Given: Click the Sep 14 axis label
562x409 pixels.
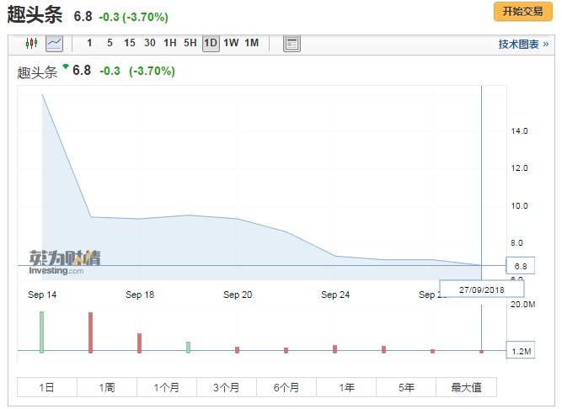Looking at the screenshot, I should (x=42, y=295).
